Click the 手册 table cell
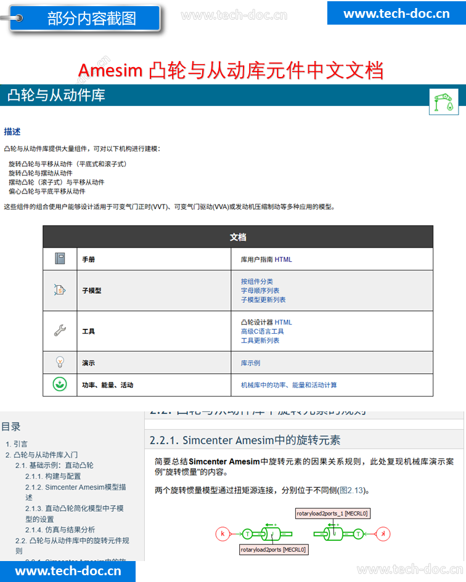466x582 pixels. point(154,259)
